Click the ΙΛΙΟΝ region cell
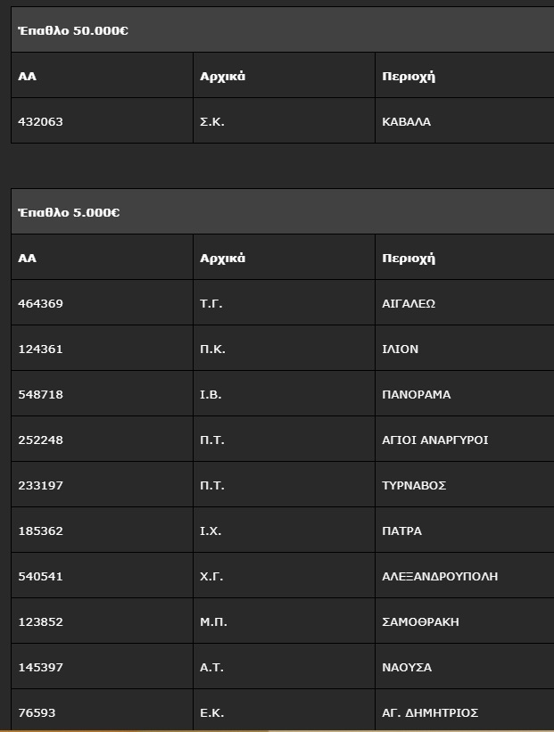Image resolution: width=554 pixels, height=732 pixels. (400, 350)
